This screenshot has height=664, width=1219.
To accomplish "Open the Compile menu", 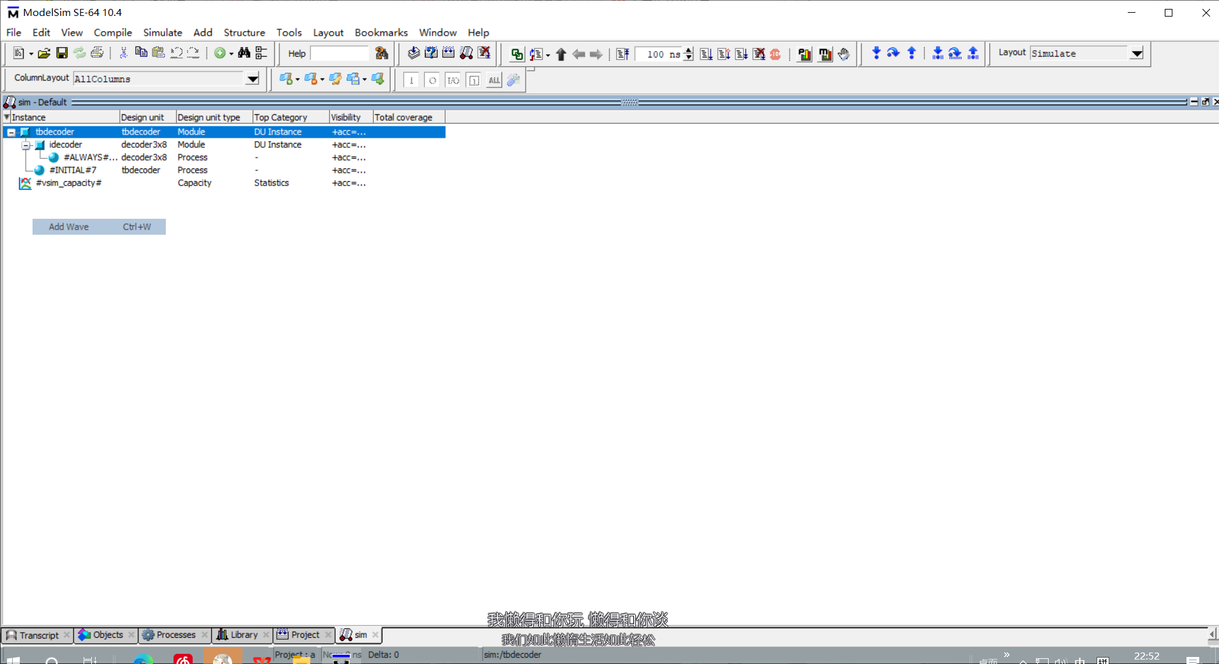I will pyautogui.click(x=113, y=33).
